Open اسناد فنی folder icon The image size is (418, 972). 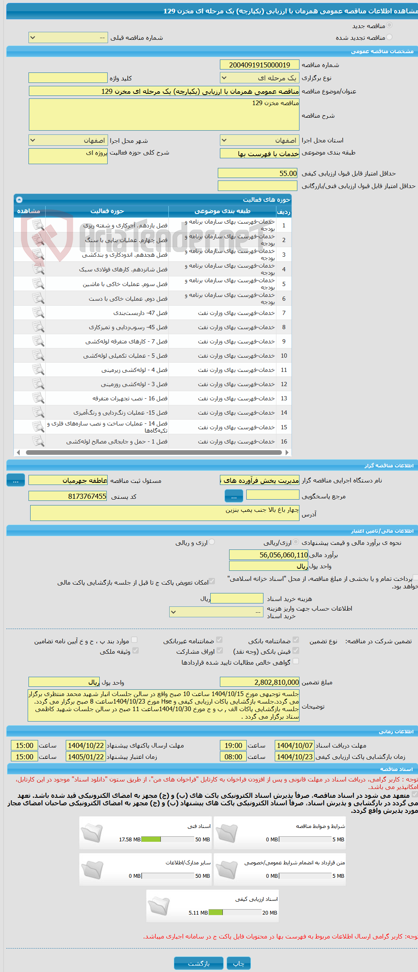coord(92,833)
